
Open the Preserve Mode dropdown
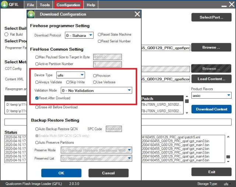coord(97,150)
